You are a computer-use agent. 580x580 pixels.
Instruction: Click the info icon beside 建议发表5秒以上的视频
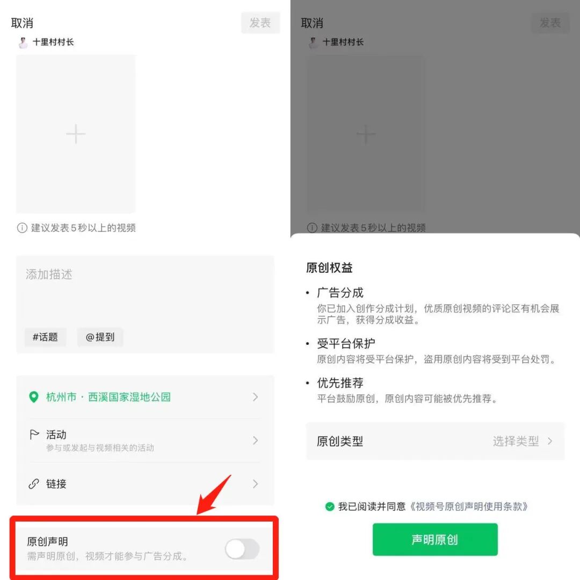[22, 228]
